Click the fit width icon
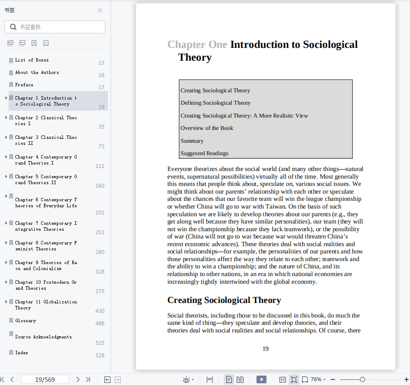 [305, 379]
